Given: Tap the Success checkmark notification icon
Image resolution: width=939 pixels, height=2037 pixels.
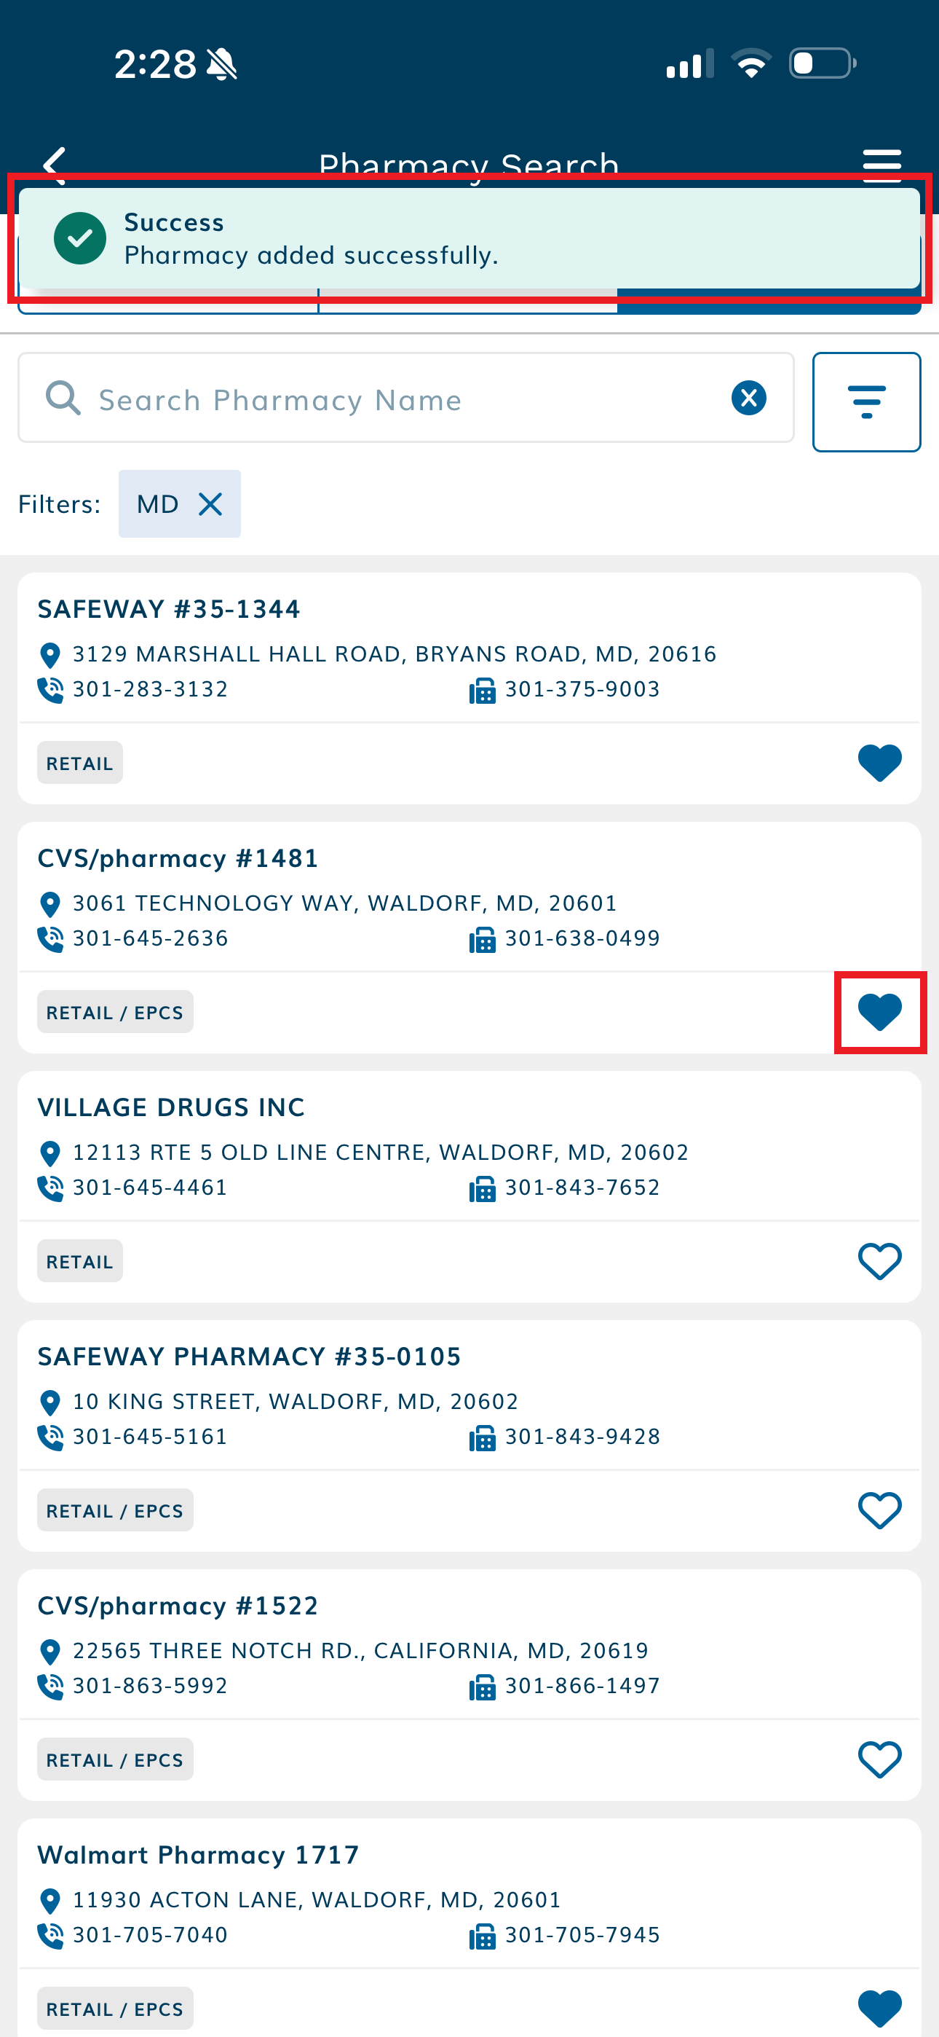Looking at the screenshot, I should coord(80,238).
